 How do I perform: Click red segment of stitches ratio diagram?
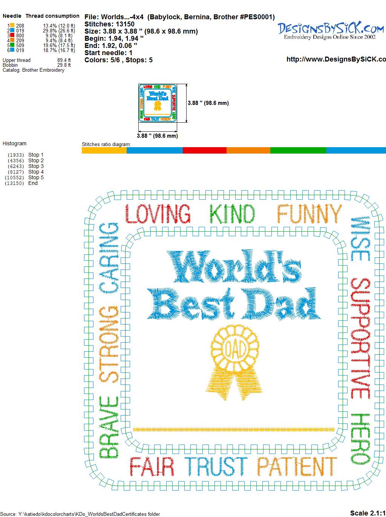(x=204, y=151)
